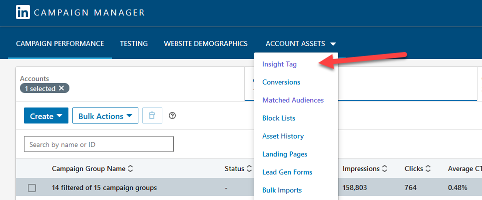Select Lead Gen Forms option

point(287,172)
